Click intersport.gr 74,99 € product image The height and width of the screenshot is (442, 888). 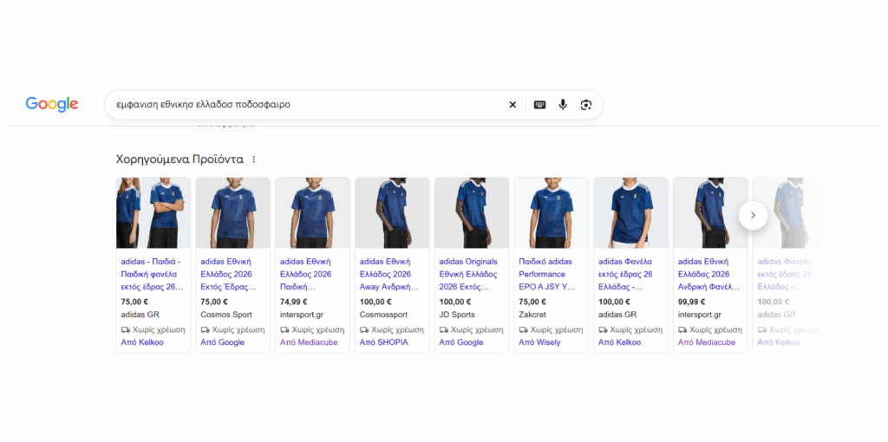pos(312,213)
